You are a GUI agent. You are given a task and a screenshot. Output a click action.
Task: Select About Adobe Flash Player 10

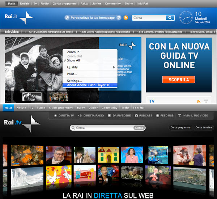coord(90,85)
